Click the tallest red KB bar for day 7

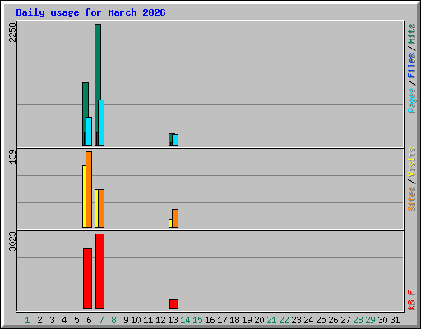click(x=99, y=271)
